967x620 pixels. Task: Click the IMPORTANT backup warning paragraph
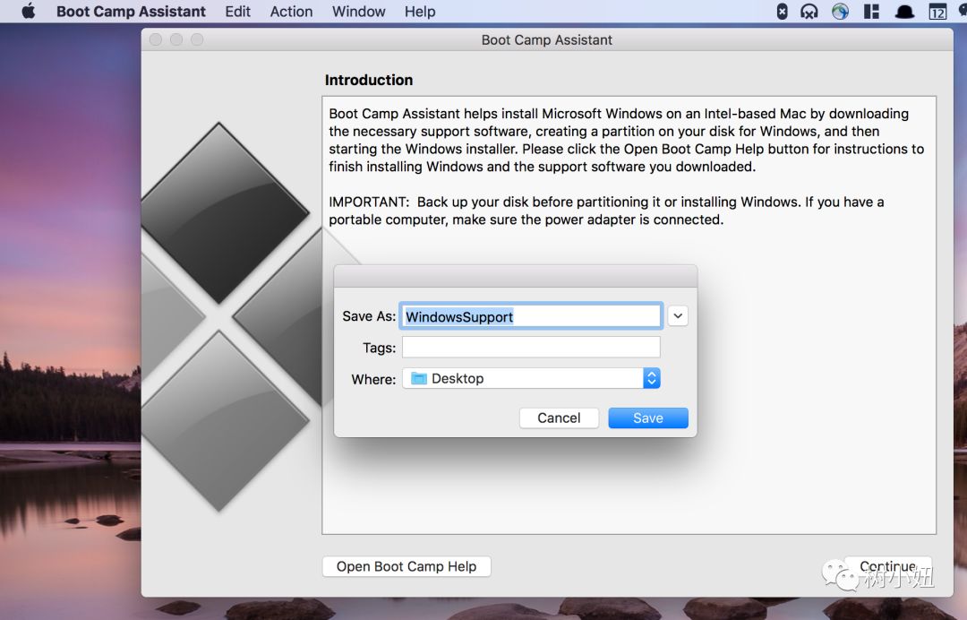[x=606, y=211]
